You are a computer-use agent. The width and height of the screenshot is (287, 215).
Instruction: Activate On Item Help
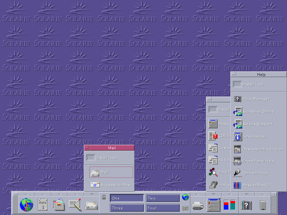click(x=250, y=173)
